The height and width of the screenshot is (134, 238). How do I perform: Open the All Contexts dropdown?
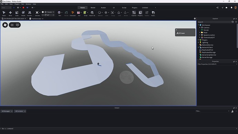coord(20,111)
